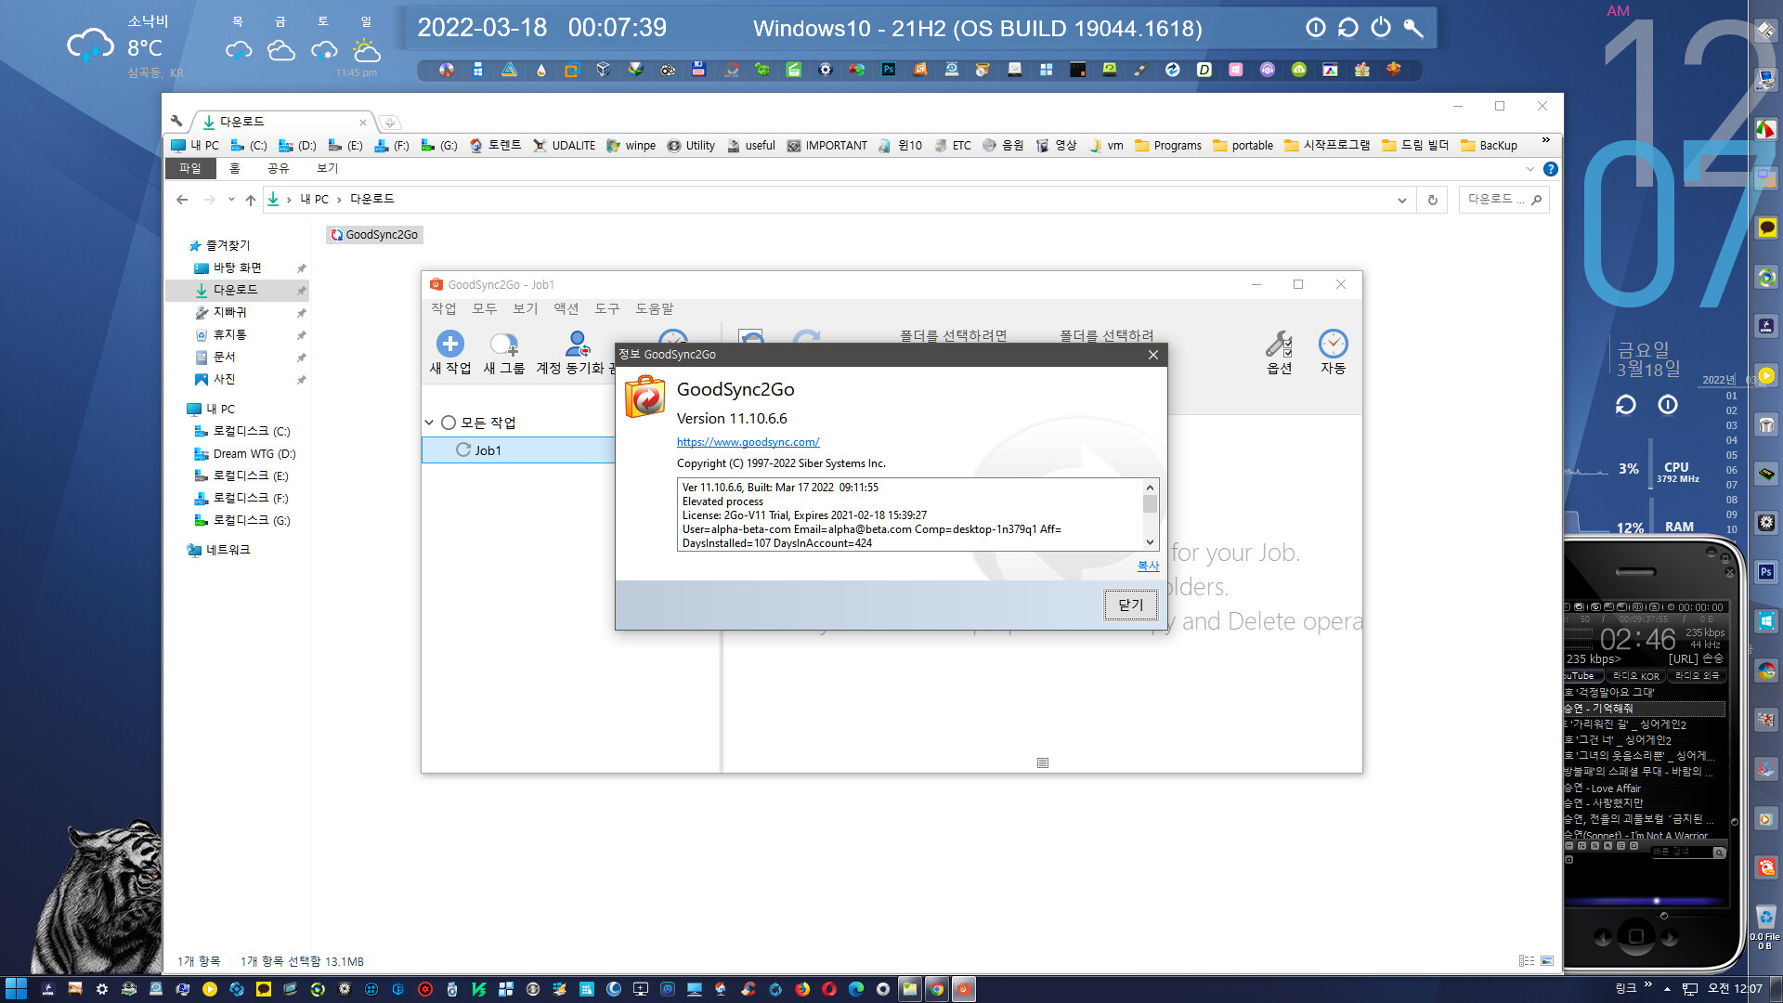Open the 도구 menu in GoodSync2Go
Image resolution: width=1783 pixels, height=1003 pixels.
click(x=606, y=308)
